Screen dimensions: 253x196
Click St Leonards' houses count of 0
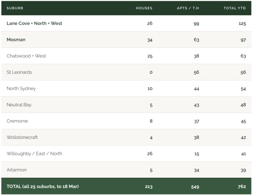coord(151,72)
